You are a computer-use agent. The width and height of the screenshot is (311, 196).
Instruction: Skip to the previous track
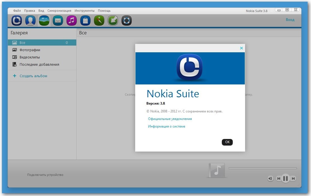click(x=279, y=179)
